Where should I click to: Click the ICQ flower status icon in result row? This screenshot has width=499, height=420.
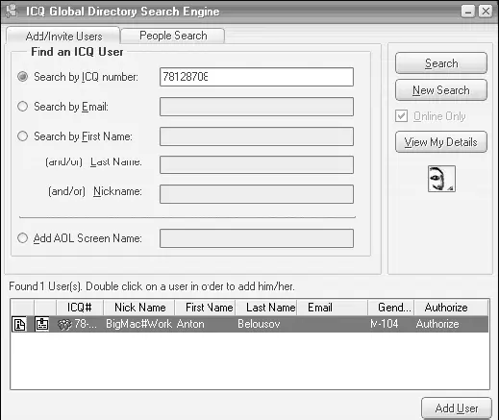(64, 325)
